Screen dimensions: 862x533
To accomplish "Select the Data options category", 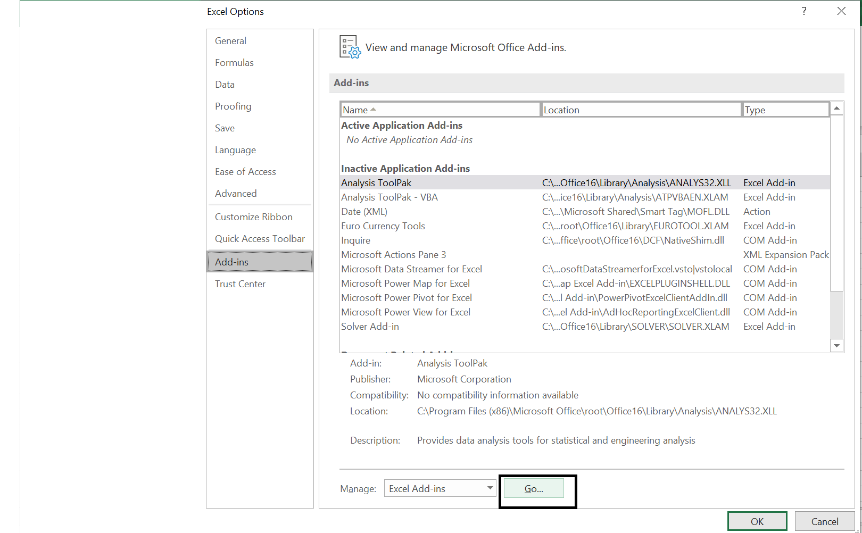I will 260,85.
